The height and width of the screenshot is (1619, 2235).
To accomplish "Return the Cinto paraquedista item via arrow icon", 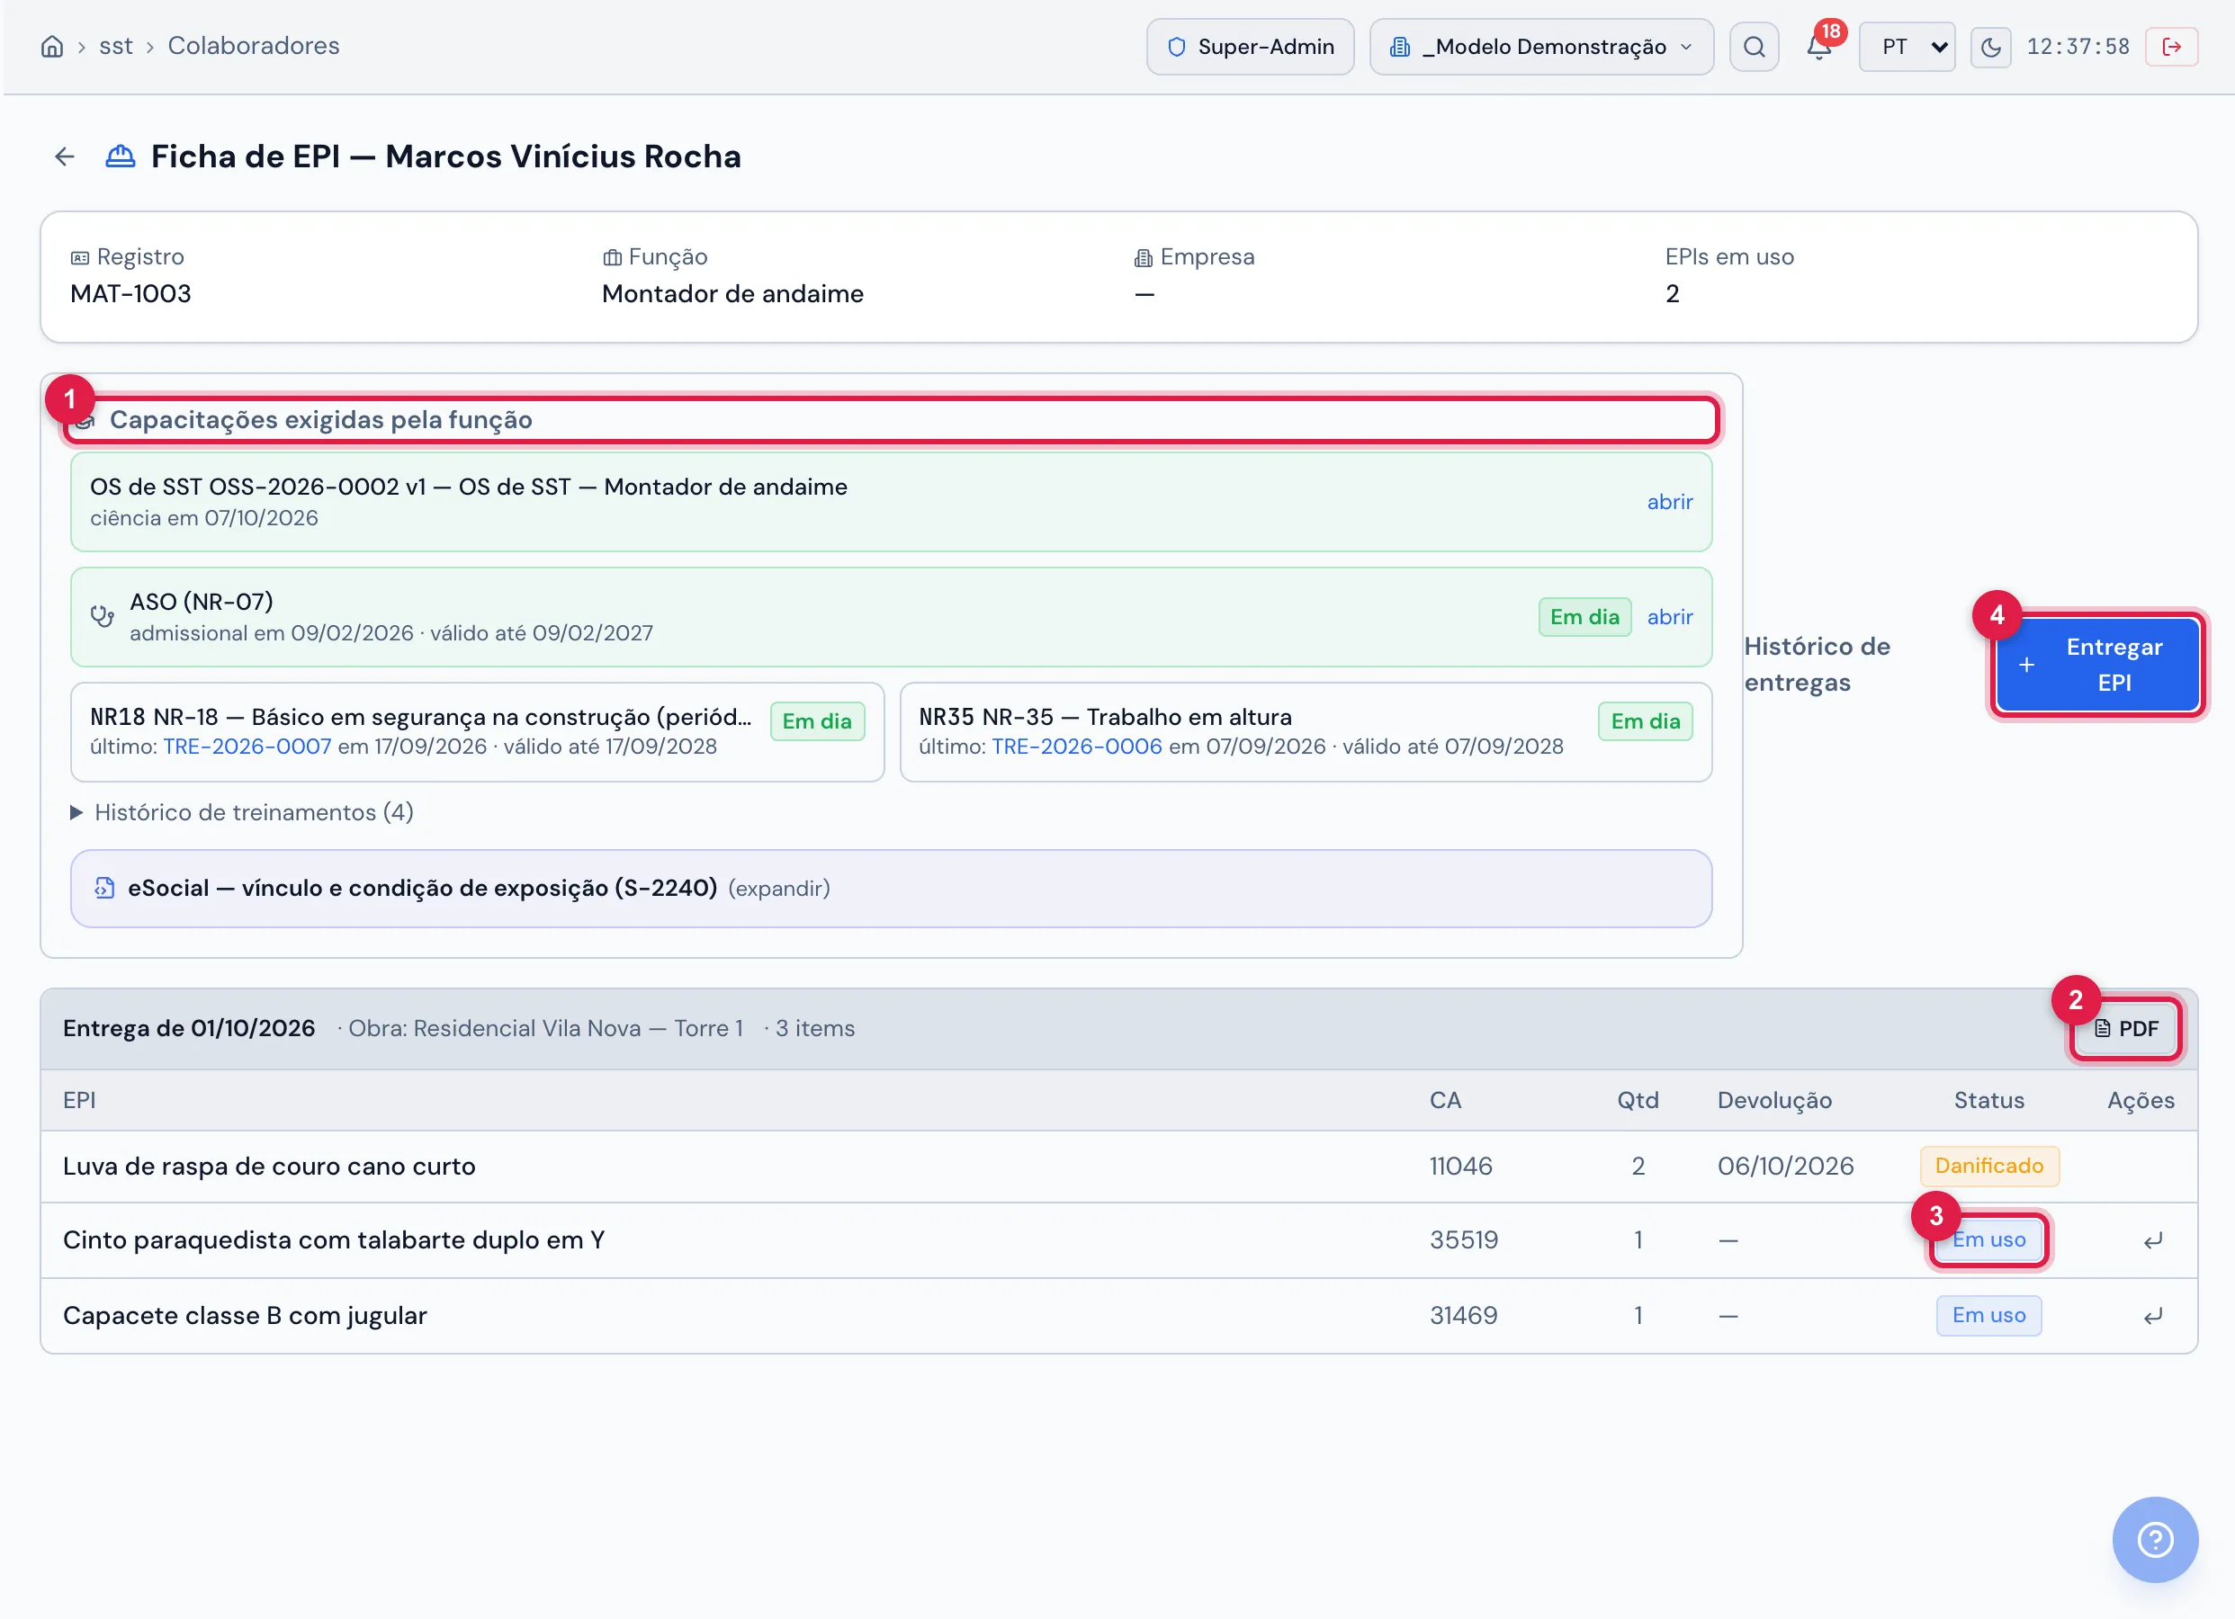I will coord(2153,1240).
